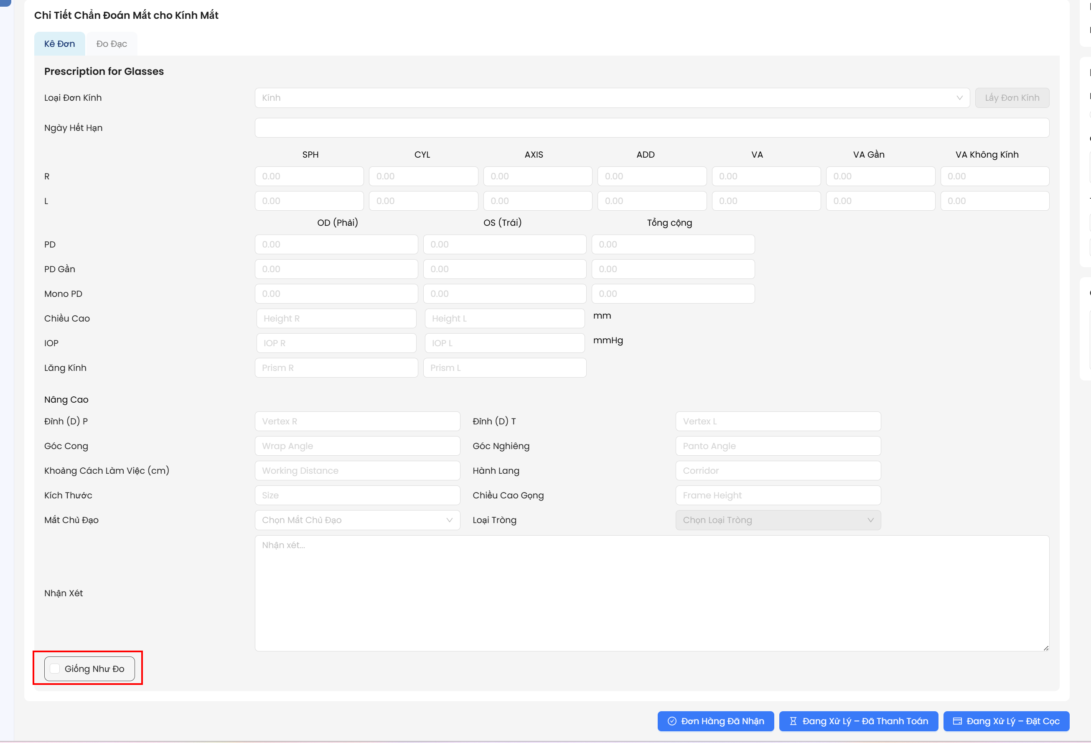Click the Corridor input

[778, 471]
